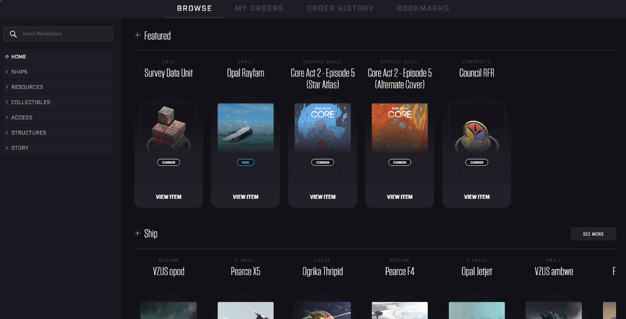Click the search magnifier icon
This screenshot has width=626, height=319.
(x=13, y=34)
